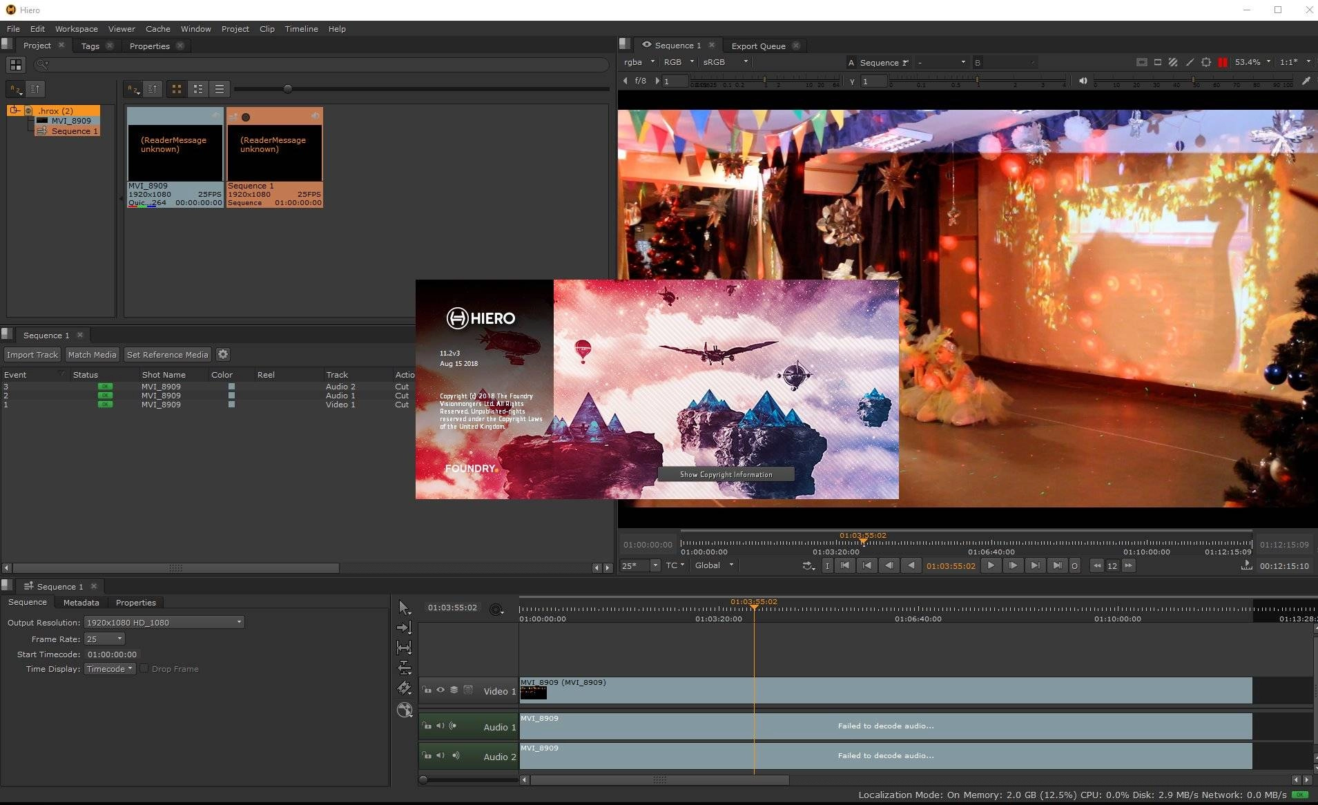Image resolution: width=1318 pixels, height=805 pixels.
Task: Open the Timeline menu
Action: (301, 29)
